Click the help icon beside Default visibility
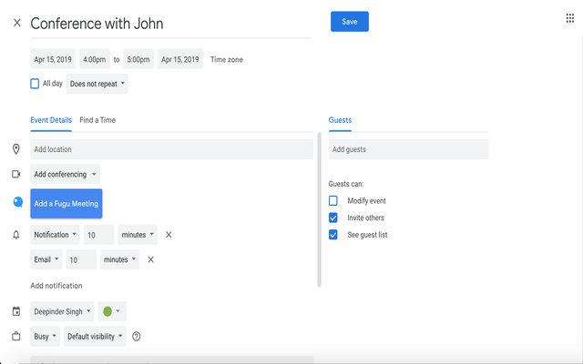This screenshot has height=364, width=583. 137,337
